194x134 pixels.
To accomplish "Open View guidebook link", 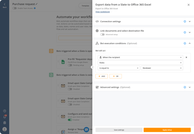I will (x=102, y=12).
